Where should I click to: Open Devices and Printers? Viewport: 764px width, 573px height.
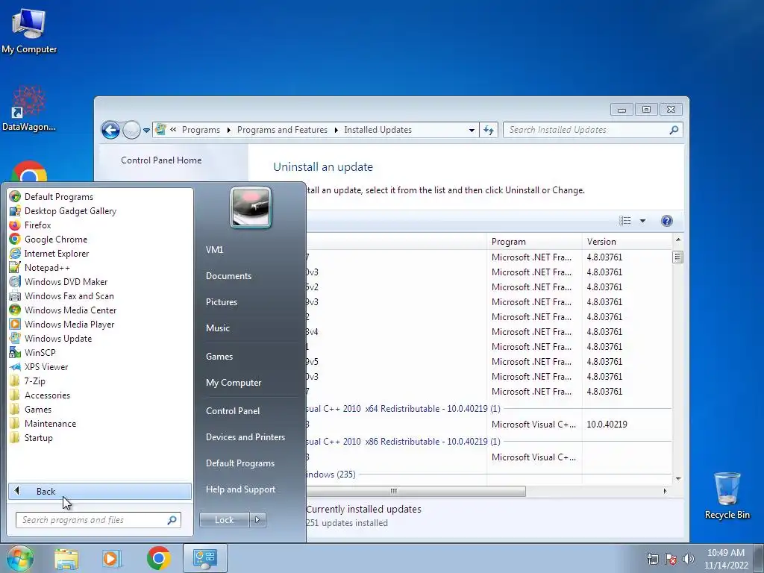tap(245, 437)
